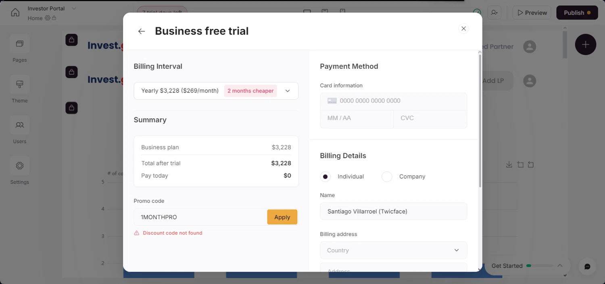Click the Total after trial amount $3,228
605x284 pixels.
coord(281,163)
